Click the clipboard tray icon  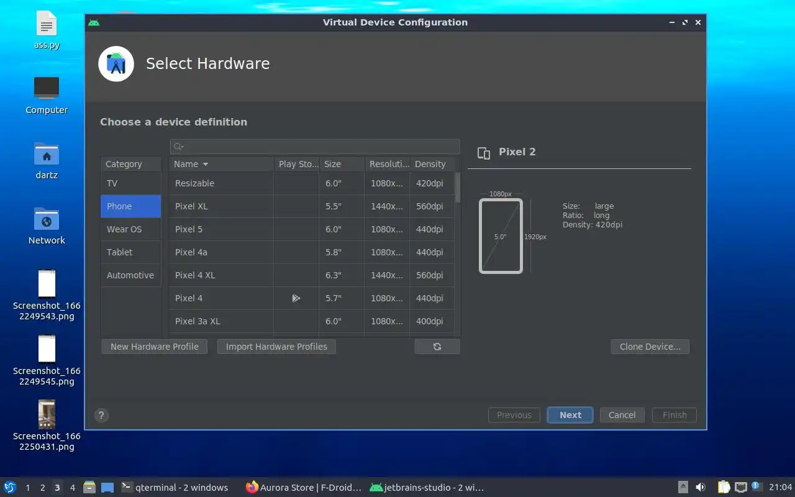[x=724, y=487]
